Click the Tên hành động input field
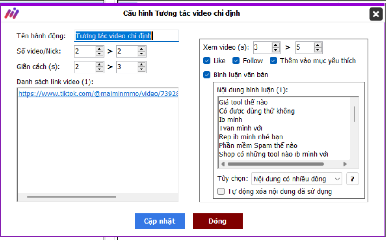The height and width of the screenshot is (240, 386). (126, 36)
